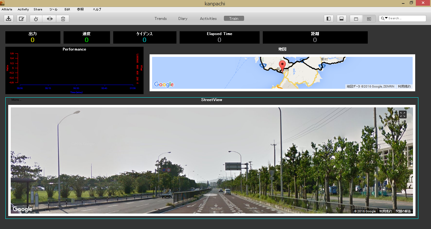Click the stopwatch intervals icon
Image resolution: width=431 pixels, height=229 pixels.
(36, 19)
